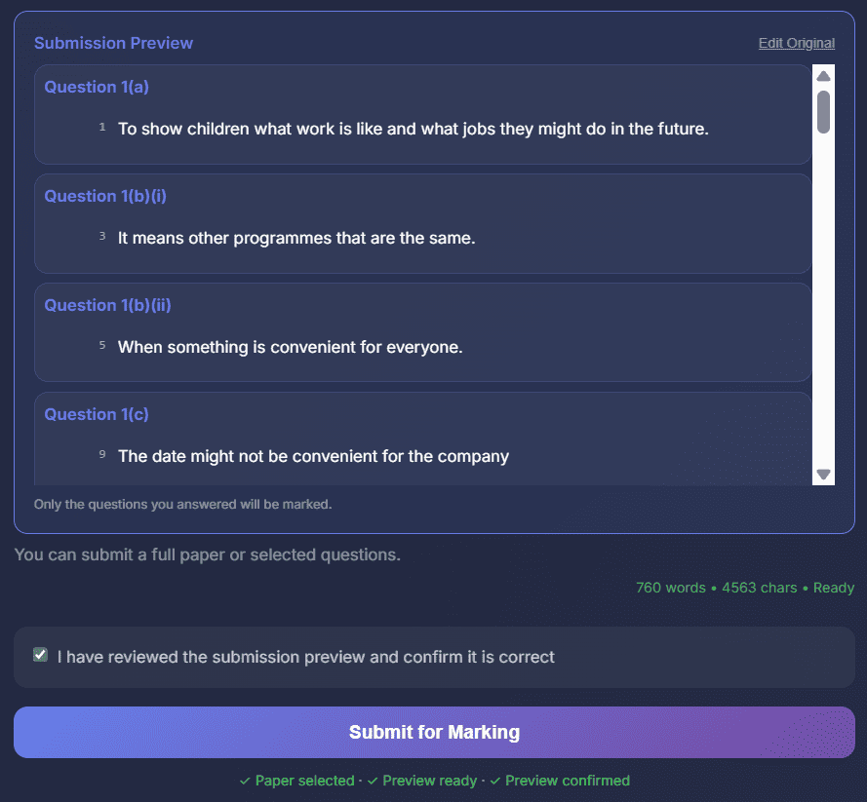Select the Question 1(c) heading
This screenshot has height=802, width=867.
(97, 414)
